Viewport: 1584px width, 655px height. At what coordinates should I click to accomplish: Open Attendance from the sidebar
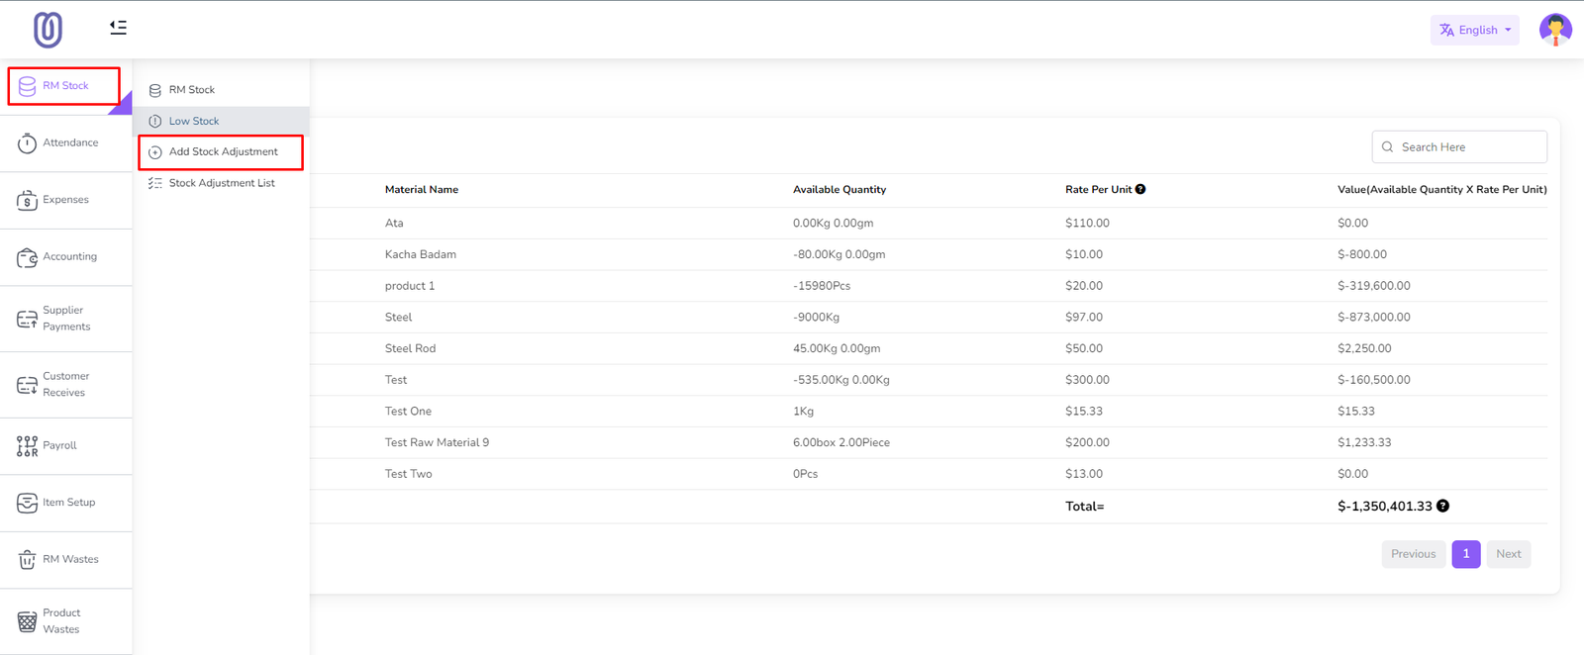click(x=65, y=143)
